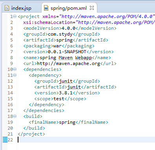Click the opening dependencies tag on line 10

(x=42, y=69)
